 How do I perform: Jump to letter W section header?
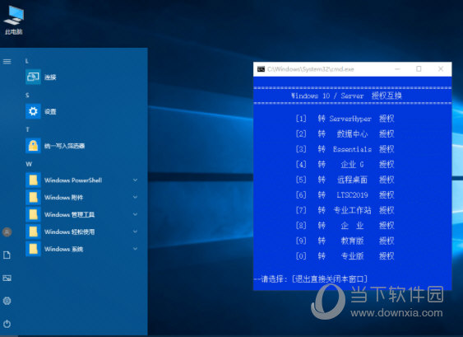pyautogui.click(x=29, y=164)
